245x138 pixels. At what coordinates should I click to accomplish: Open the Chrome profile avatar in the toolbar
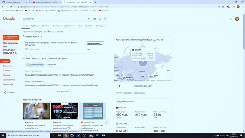click(238, 7)
